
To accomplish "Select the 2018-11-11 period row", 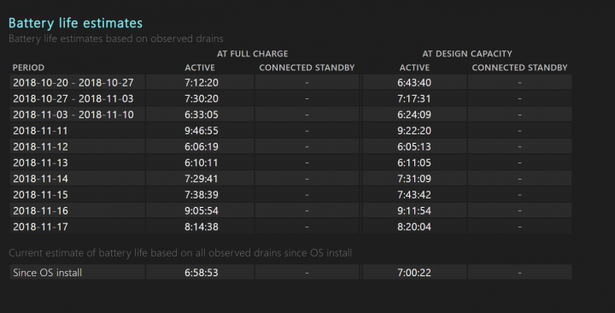I will [290, 131].
